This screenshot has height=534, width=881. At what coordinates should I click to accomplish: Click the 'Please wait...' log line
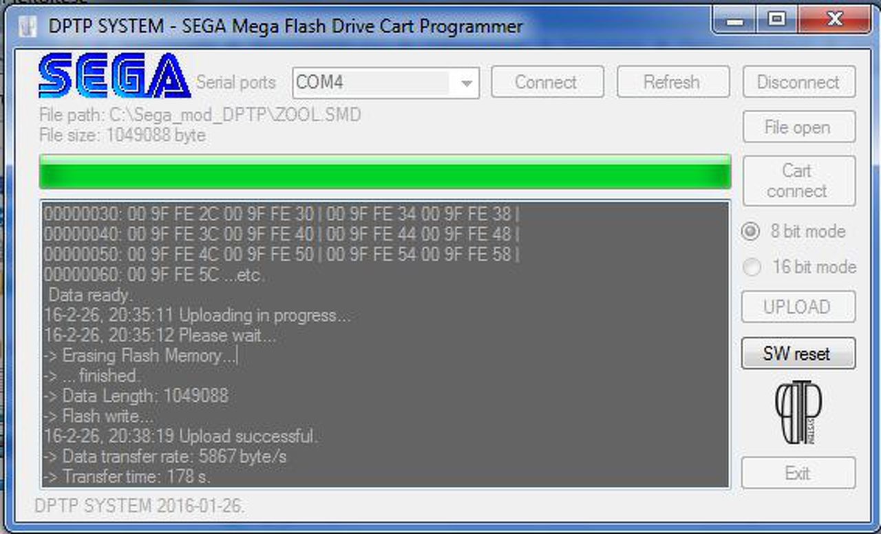tap(160, 336)
